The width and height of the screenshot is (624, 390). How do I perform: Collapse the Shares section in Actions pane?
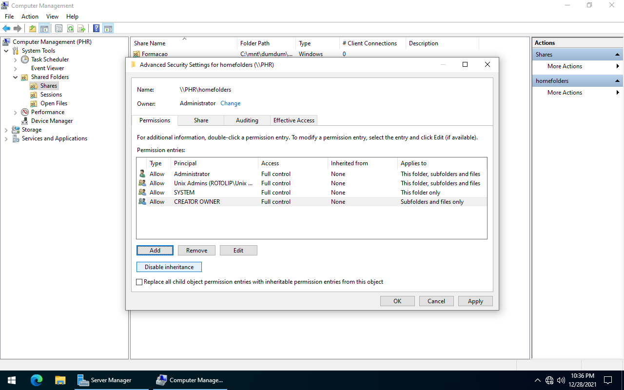point(617,54)
